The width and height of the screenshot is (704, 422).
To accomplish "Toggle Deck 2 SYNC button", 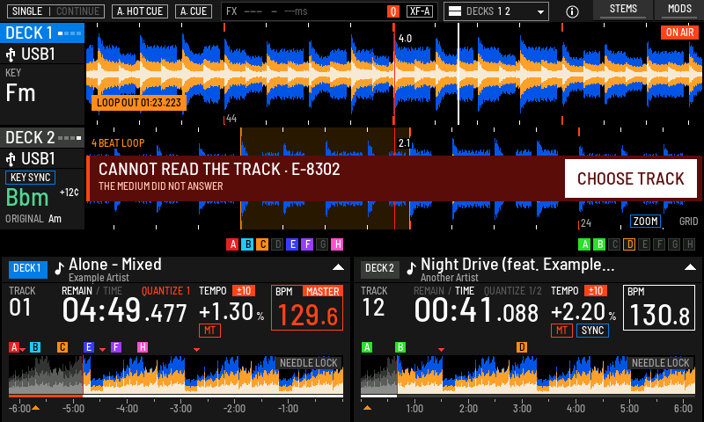I will coord(592,331).
